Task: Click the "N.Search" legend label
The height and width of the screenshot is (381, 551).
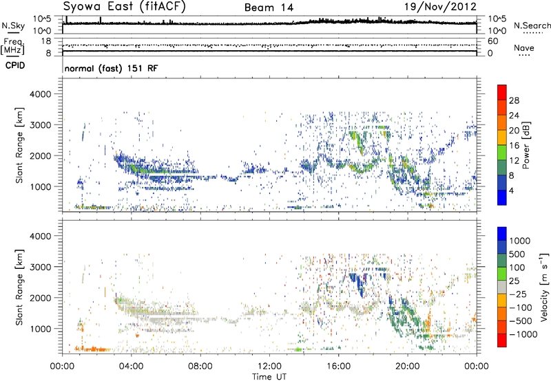Action: (532, 25)
